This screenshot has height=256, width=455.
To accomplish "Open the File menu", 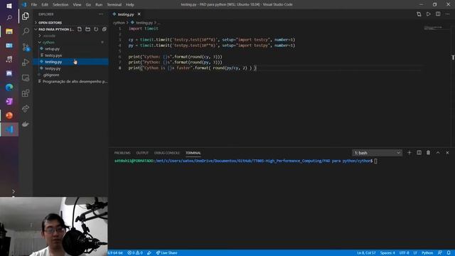I will point(34,5).
